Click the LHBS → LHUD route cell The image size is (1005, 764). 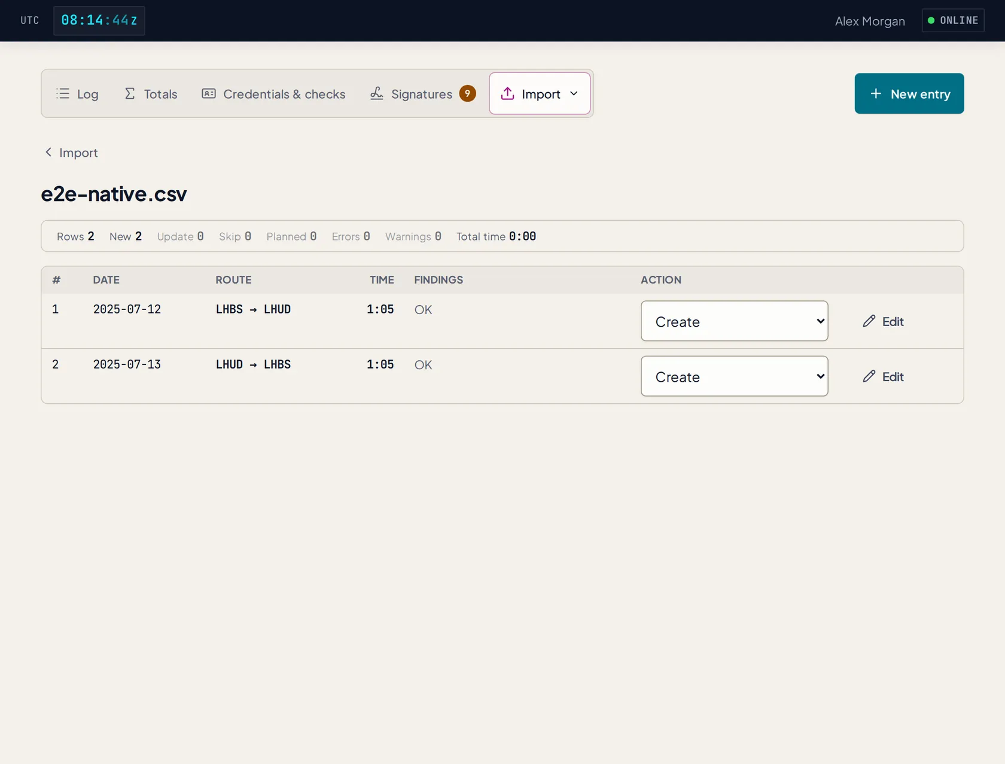tap(253, 309)
